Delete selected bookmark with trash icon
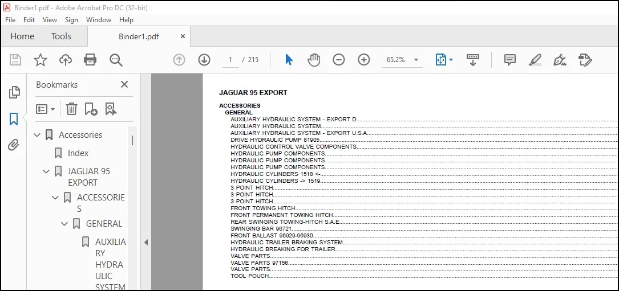The width and height of the screenshot is (619, 291). [x=71, y=109]
